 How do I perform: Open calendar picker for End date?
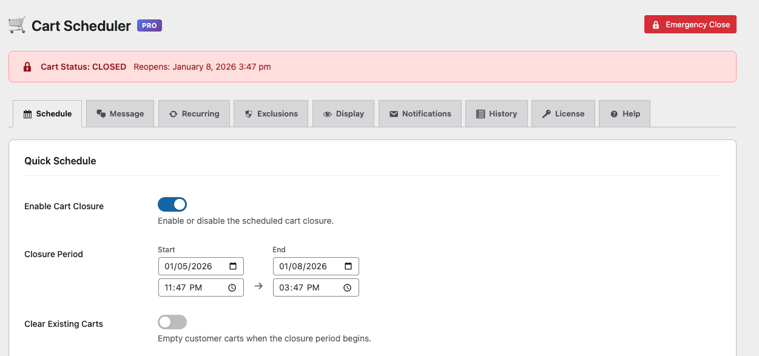pyautogui.click(x=348, y=266)
